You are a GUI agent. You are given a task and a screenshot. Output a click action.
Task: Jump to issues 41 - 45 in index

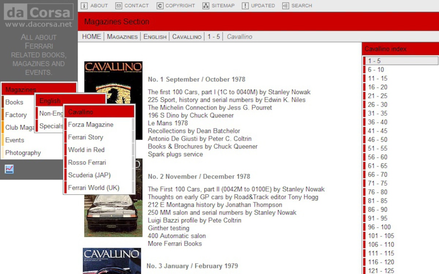point(401,131)
